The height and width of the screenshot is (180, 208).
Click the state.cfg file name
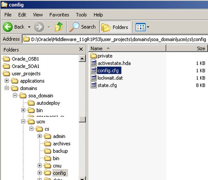[107, 85]
